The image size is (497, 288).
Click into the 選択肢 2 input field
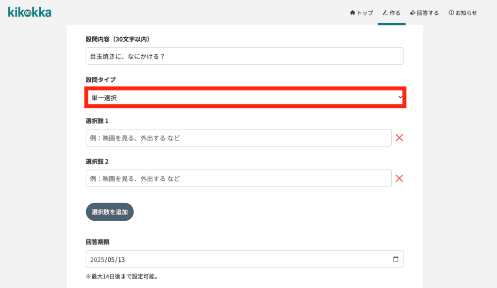239,178
